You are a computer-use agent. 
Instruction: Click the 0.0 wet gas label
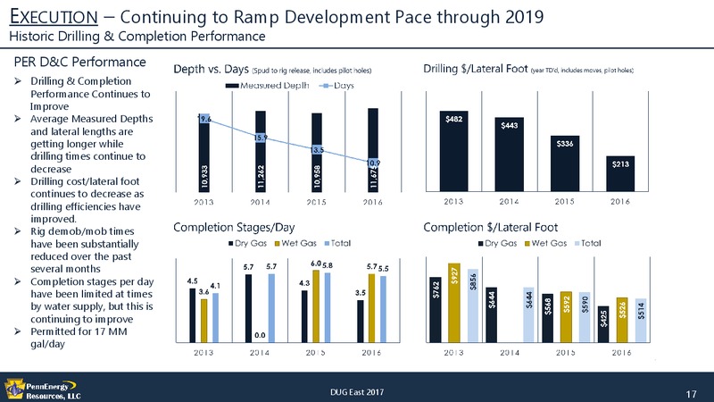point(260,336)
